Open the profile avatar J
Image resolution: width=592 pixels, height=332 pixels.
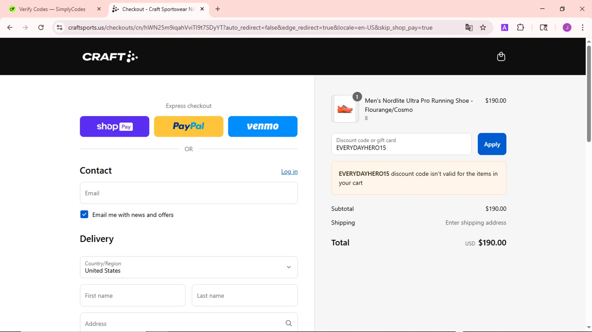coord(567,28)
